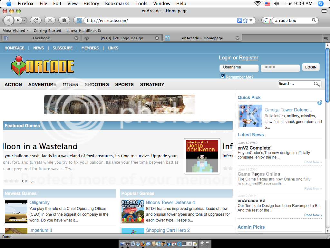Click the Wi-Fi status icon
This screenshot has height=248, width=330.
[257, 3]
